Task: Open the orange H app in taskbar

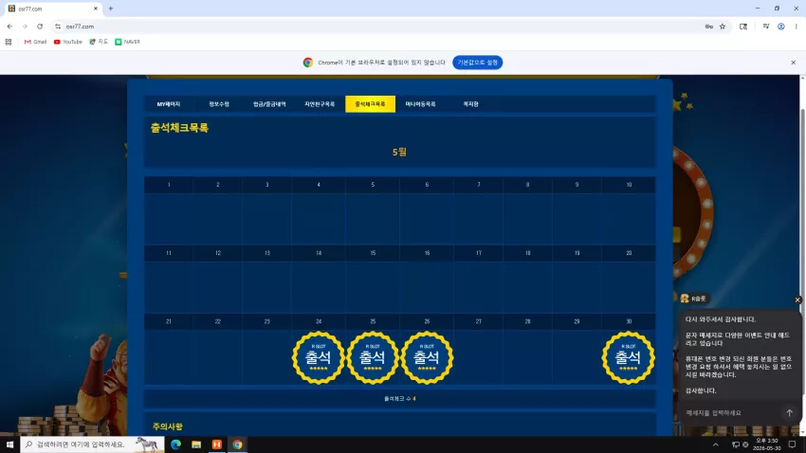Action: [217, 444]
